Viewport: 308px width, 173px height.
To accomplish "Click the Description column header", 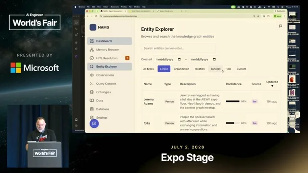I will (x=188, y=84).
